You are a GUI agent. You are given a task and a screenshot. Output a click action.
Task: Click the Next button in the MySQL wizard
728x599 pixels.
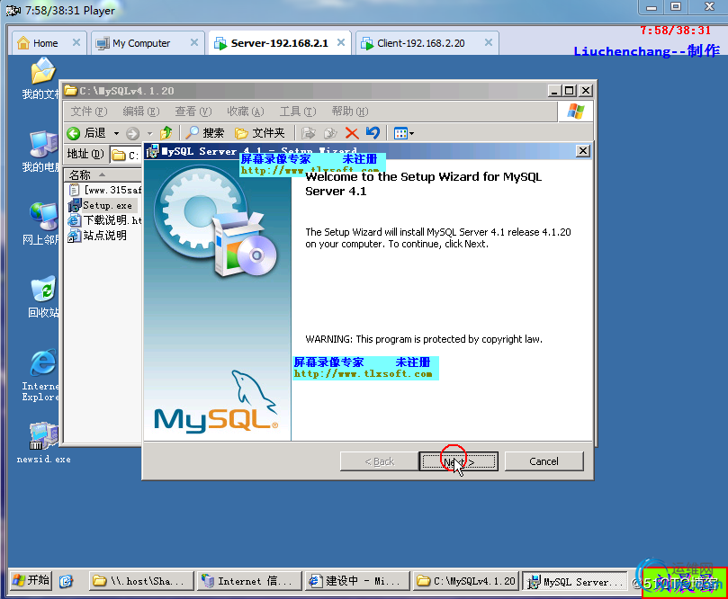tap(459, 461)
